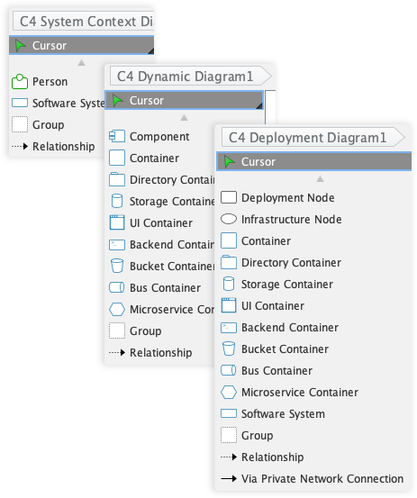Collapse the System Context palette up triangle
This screenshot has height=498, width=417.
(x=82, y=62)
